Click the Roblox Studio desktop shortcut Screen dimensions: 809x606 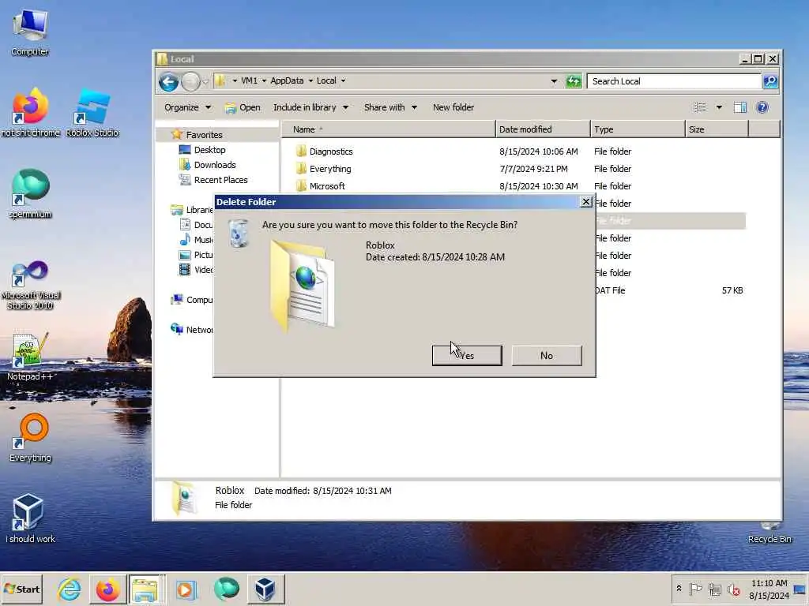(92, 114)
